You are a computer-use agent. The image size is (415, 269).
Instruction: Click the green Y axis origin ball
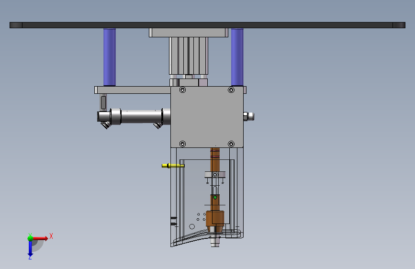point(30,238)
